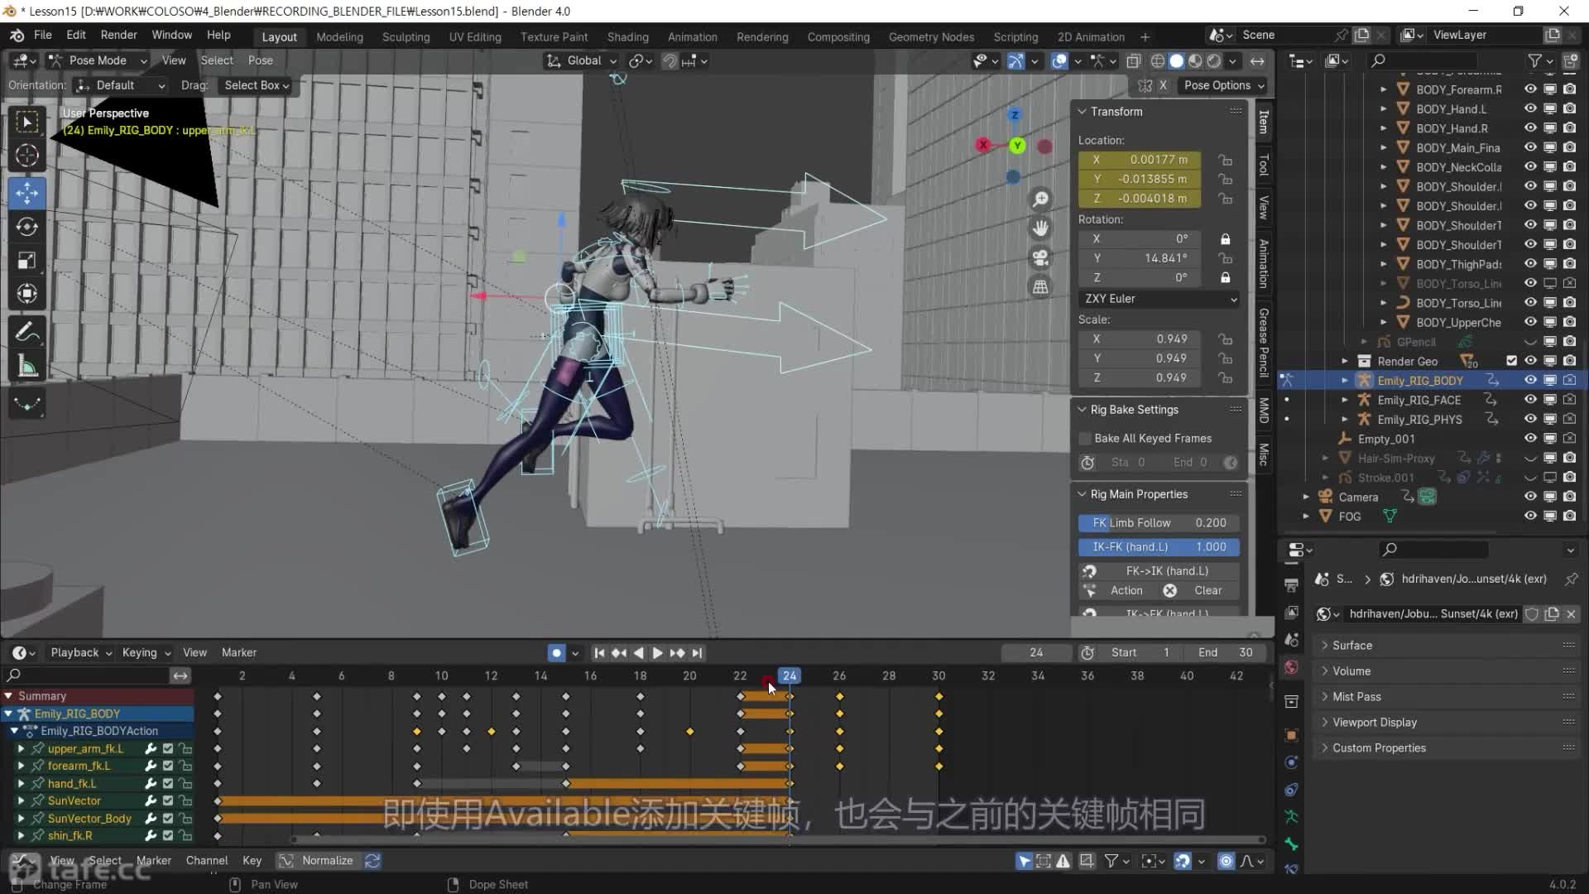Adjust the FK Limb Follow slider
The width and height of the screenshot is (1589, 894).
point(1158,523)
